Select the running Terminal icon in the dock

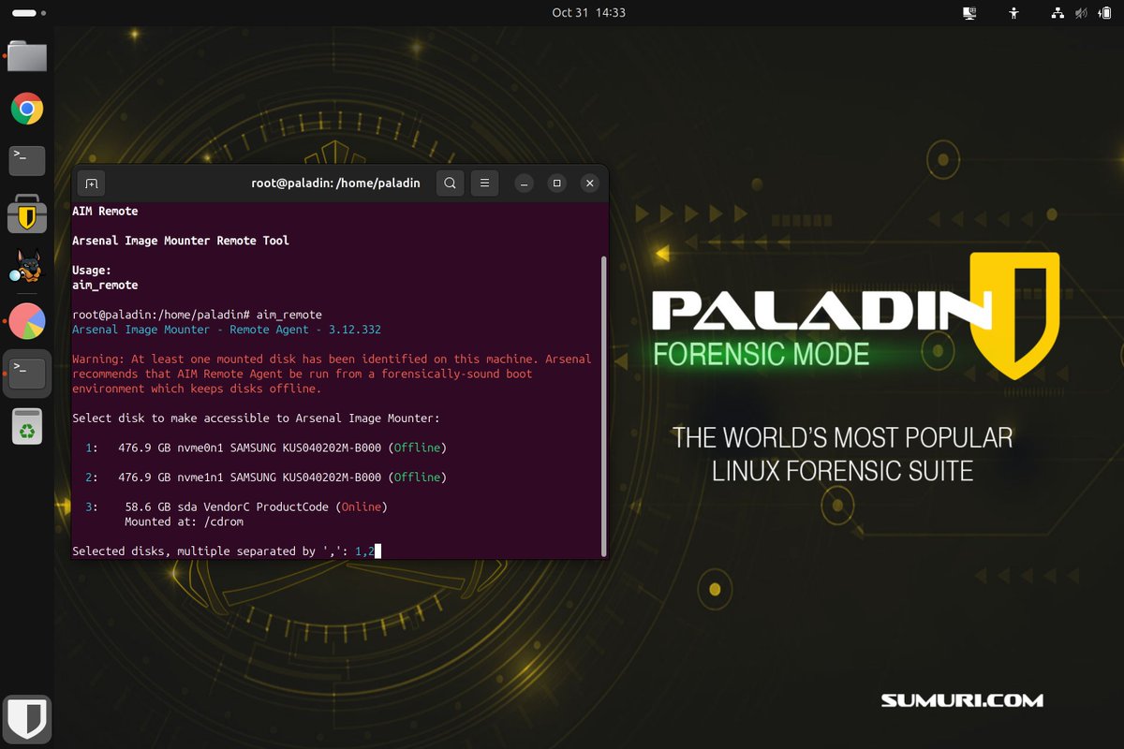[27, 374]
